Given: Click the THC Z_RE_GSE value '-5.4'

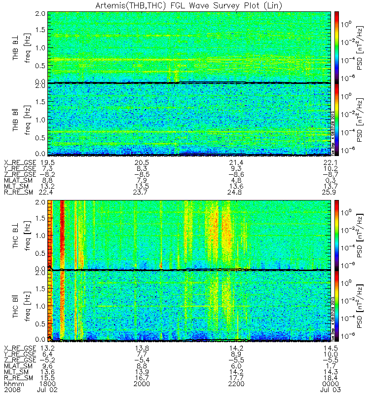Looking at the screenshot, I should (x=142, y=360).
